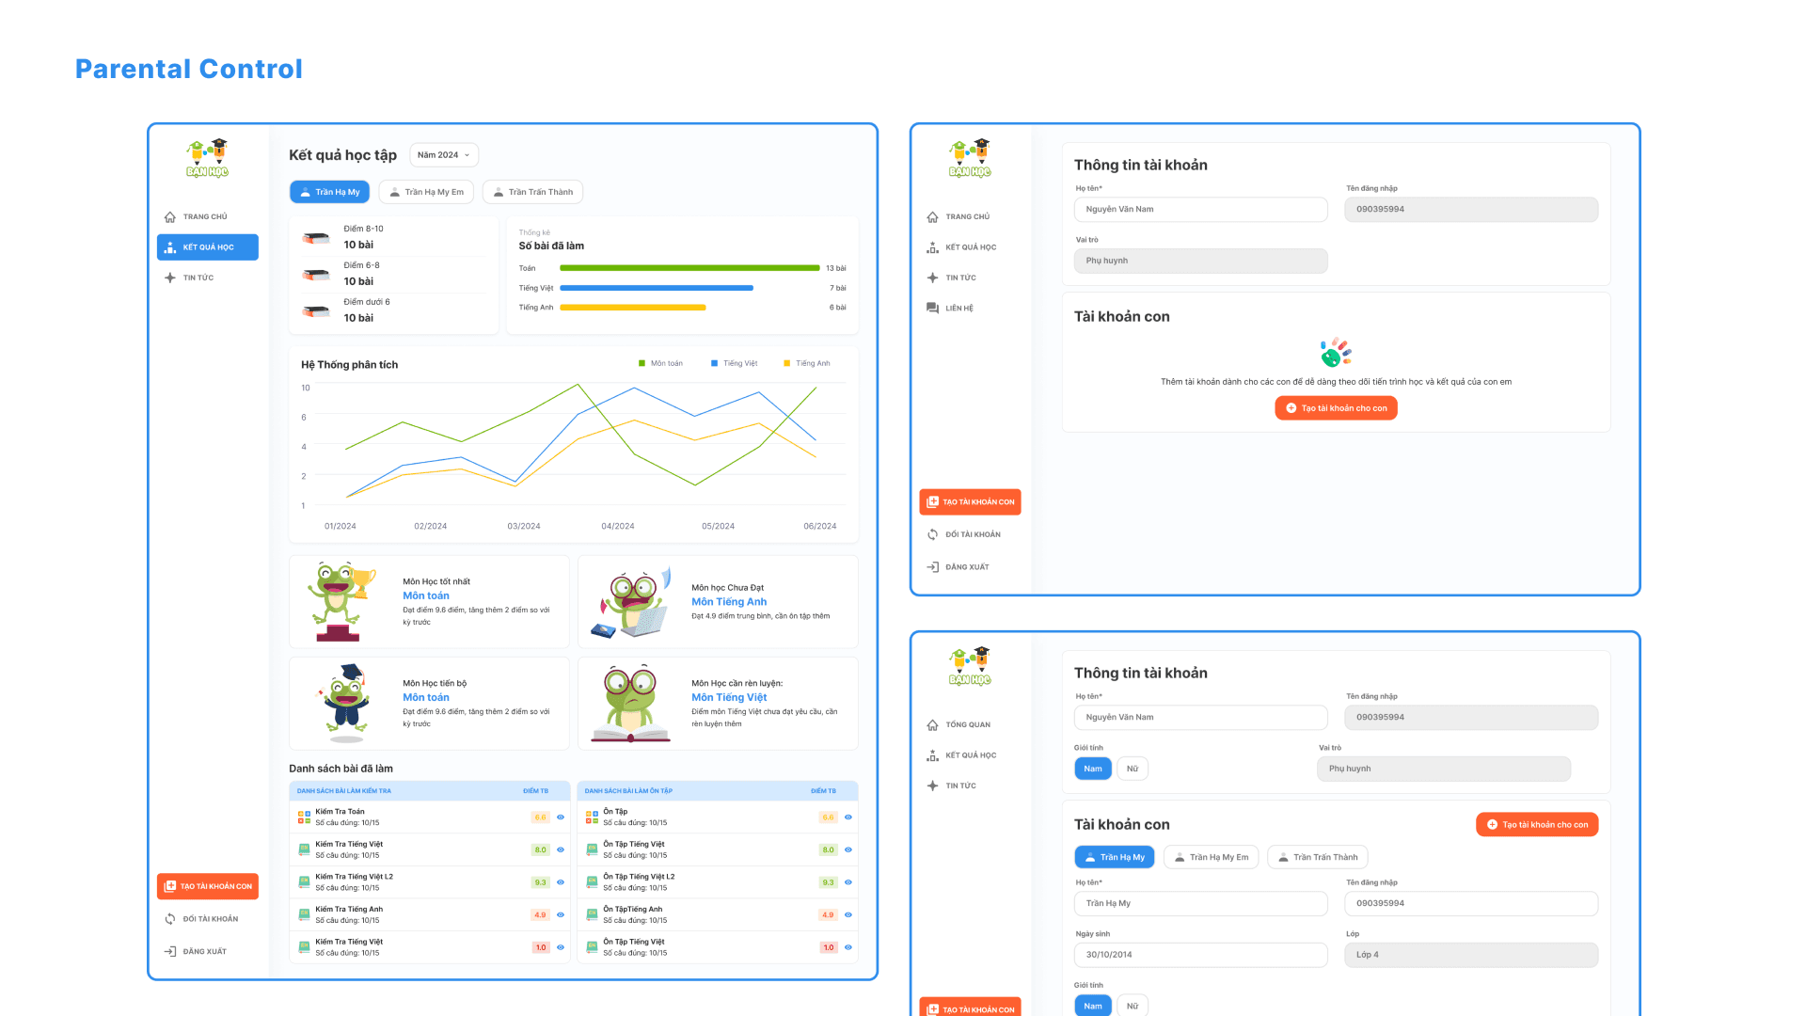This screenshot has width=1806, height=1016.
Task: Click the LIÊN HỆ chat icon
Action: pos(932,308)
